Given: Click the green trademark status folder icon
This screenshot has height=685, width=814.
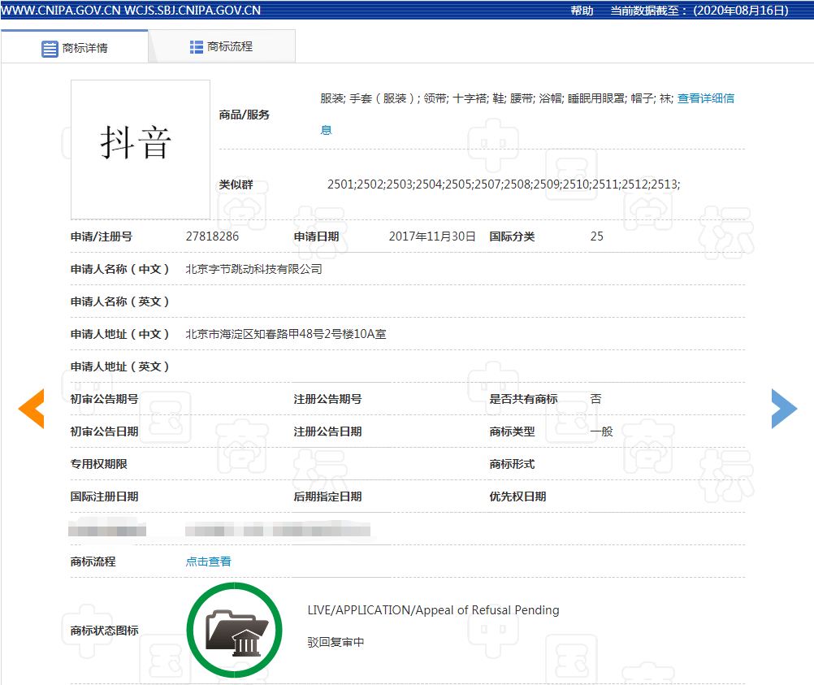Looking at the screenshot, I should 235,630.
